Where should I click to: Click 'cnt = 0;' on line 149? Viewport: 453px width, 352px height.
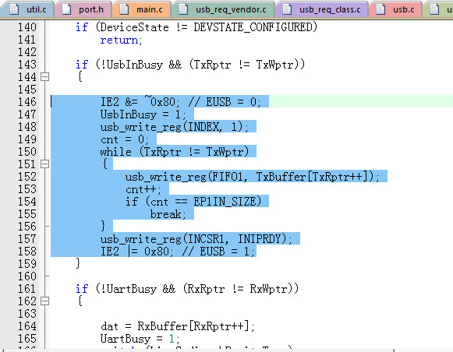pos(125,139)
